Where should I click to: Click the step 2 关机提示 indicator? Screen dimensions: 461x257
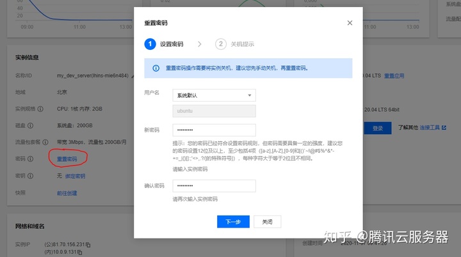[234, 44]
